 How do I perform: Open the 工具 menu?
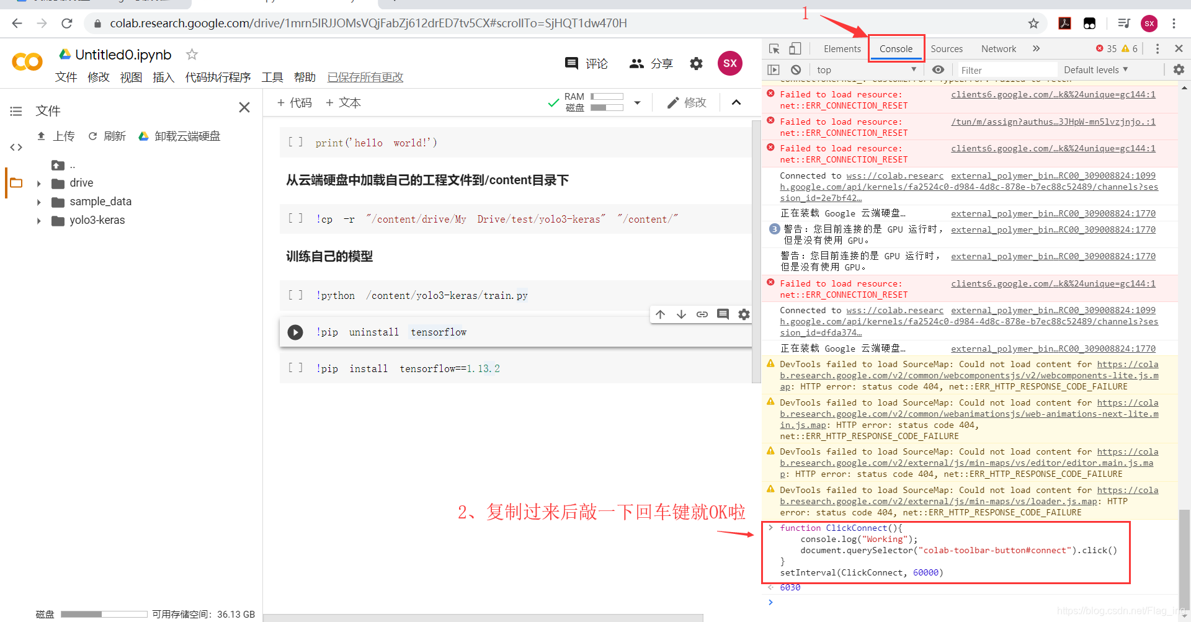[x=272, y=77]
